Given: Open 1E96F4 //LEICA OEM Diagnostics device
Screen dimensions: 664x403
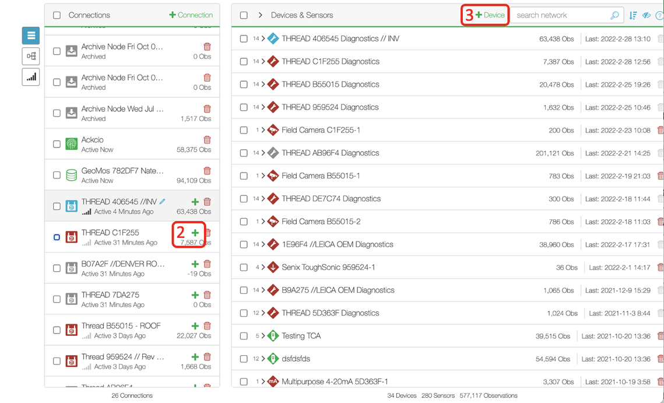Looking at the screenshot, I should (x=338, y=244).
